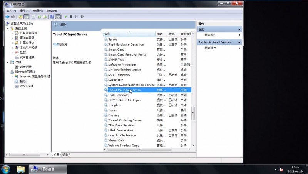Click the green Refresh toolbar icon

(x=39, y=17)
